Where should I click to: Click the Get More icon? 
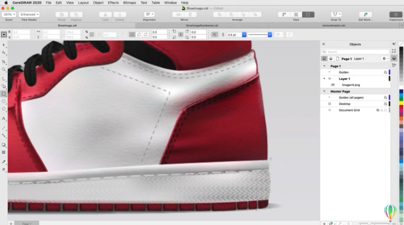(x=365, y=15)
